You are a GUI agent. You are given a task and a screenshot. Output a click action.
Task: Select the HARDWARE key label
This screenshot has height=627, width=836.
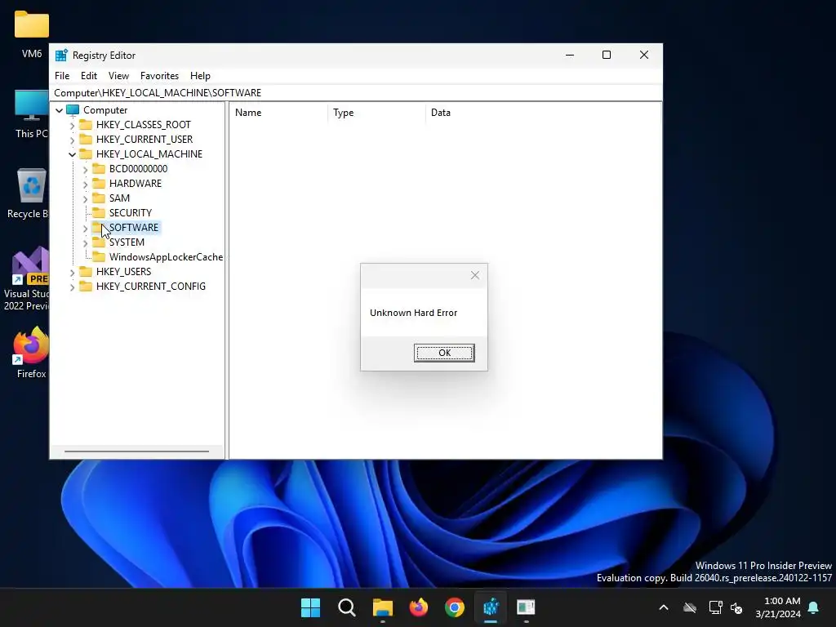[x=136, y=184]
